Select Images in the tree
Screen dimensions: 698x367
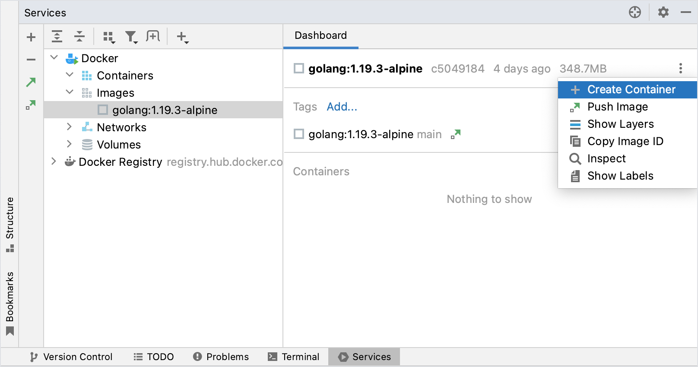click(x=115, y=93)
